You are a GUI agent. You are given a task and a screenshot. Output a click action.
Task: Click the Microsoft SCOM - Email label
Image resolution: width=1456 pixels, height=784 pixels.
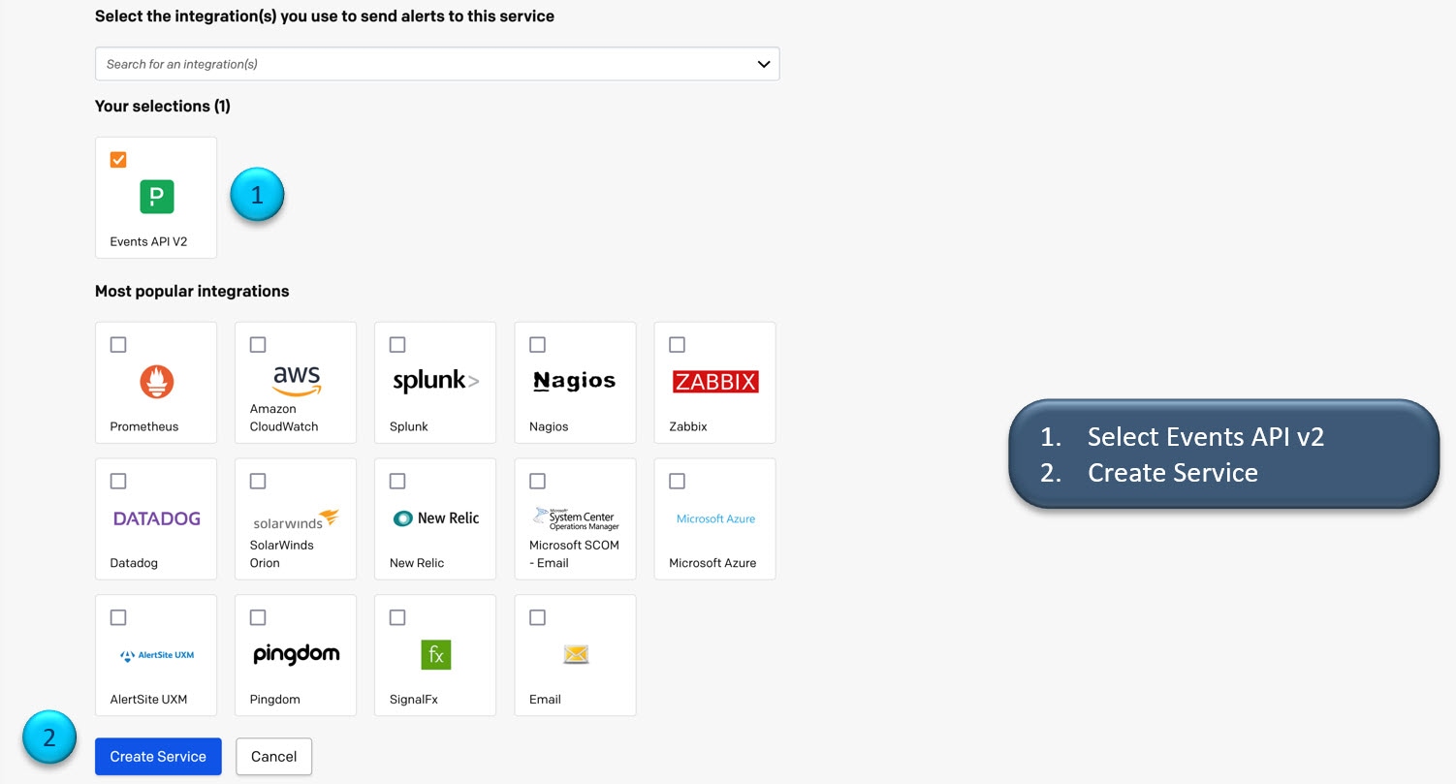574,554
